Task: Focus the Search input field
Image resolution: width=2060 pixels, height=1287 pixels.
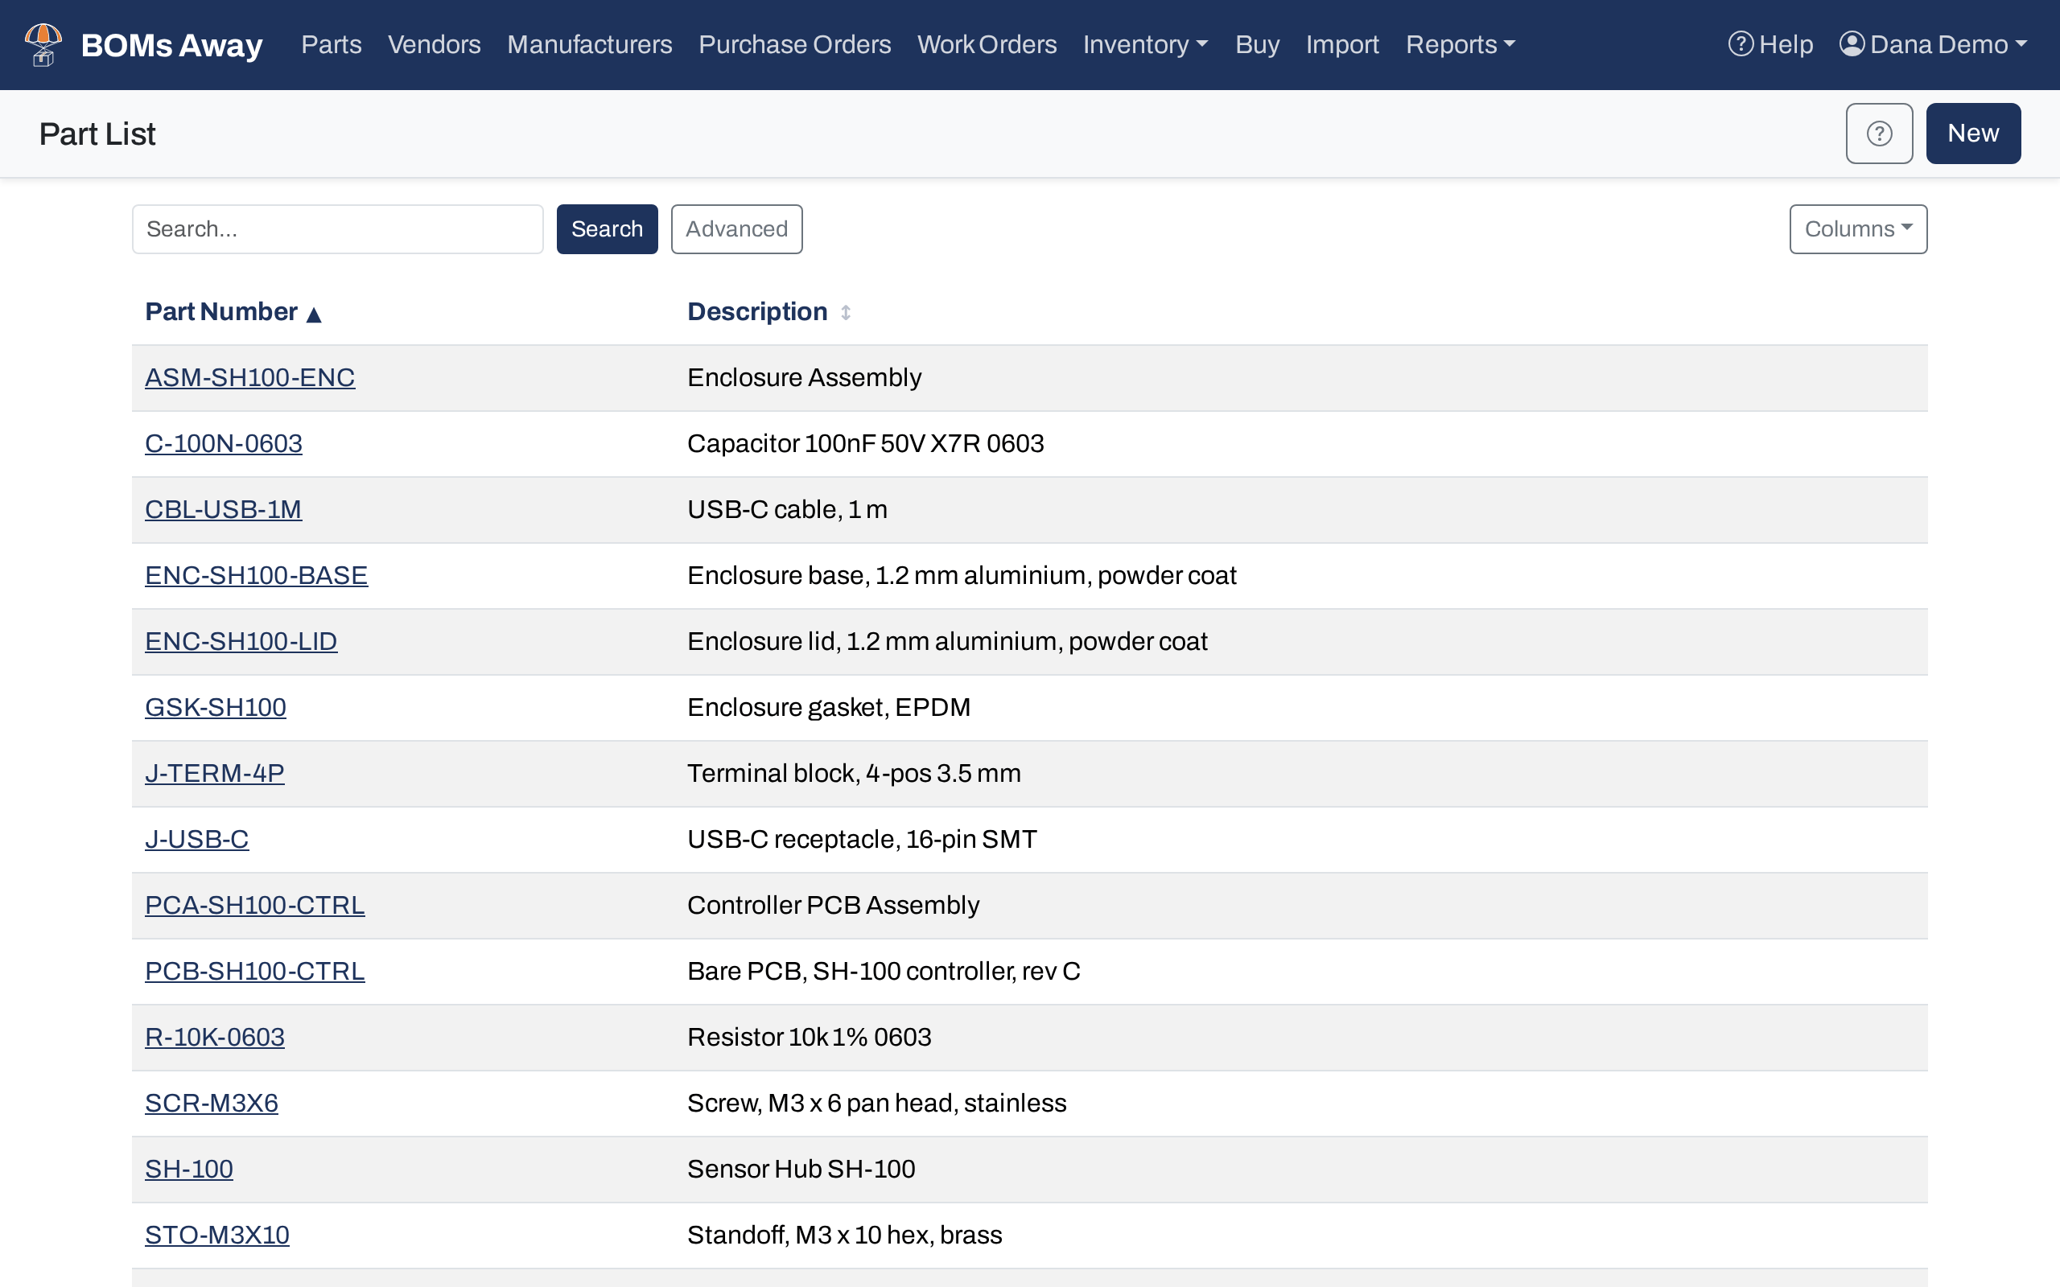Action: pyautogui.click(x=338, y=229)
